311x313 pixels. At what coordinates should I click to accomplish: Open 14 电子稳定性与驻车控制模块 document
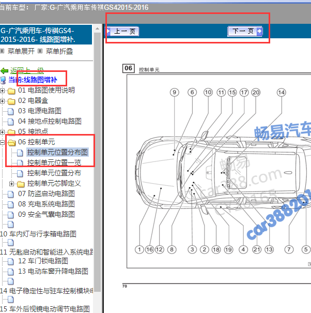pos(46,291)
